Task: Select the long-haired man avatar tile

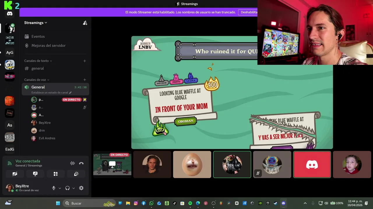Action: click(152, 164)
